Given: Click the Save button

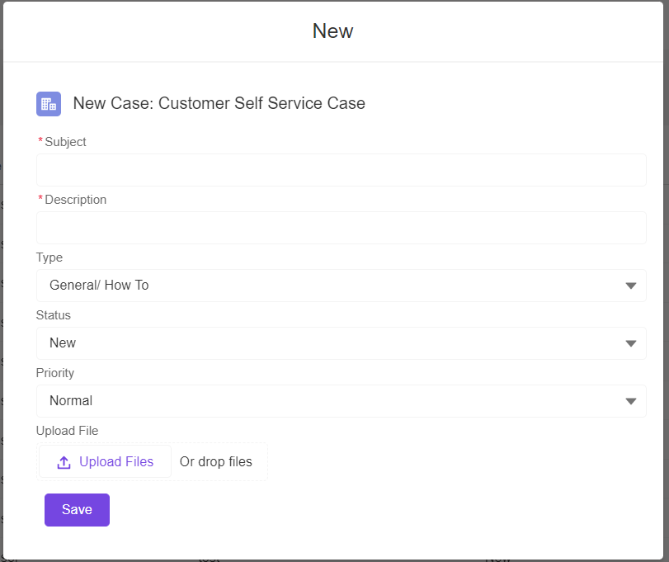Looking at the screenshot, I should point(77,509).
